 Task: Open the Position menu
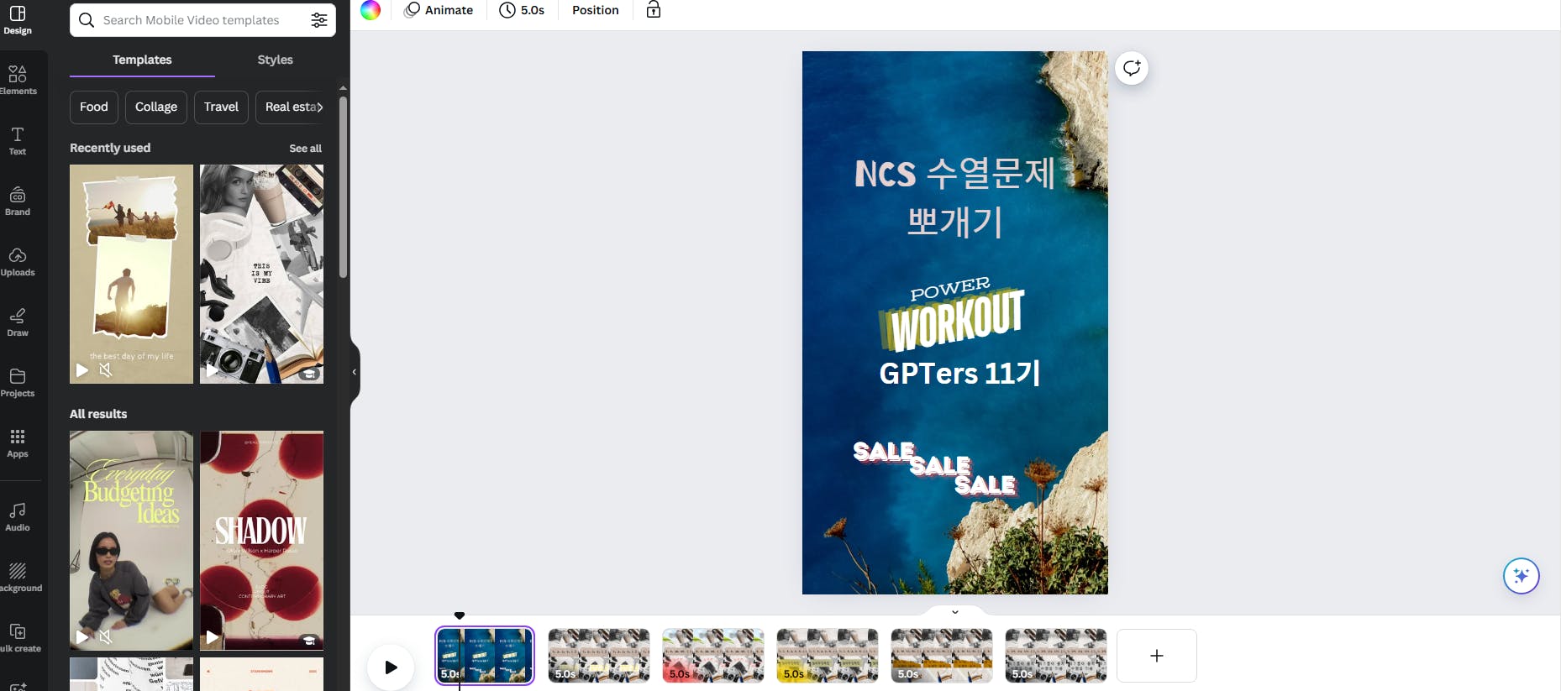click(x=596, y=10)
